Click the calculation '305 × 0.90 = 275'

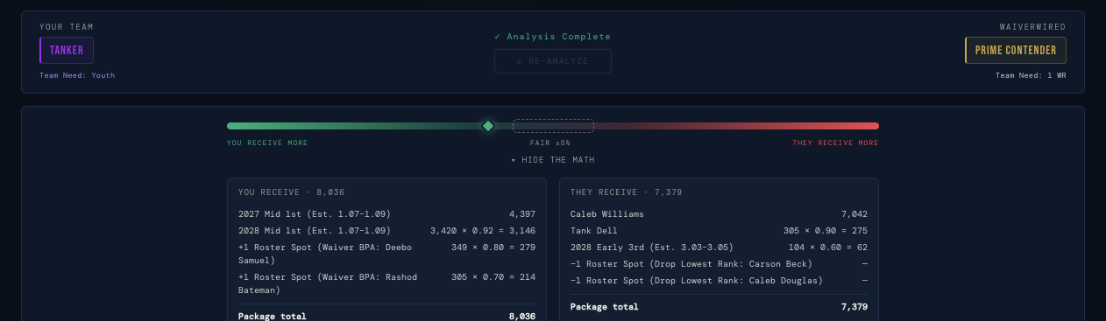click(x=825, y=231)
